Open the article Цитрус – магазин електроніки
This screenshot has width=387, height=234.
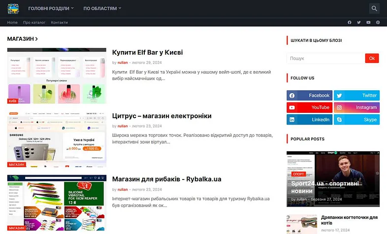(x=161, y=116)
